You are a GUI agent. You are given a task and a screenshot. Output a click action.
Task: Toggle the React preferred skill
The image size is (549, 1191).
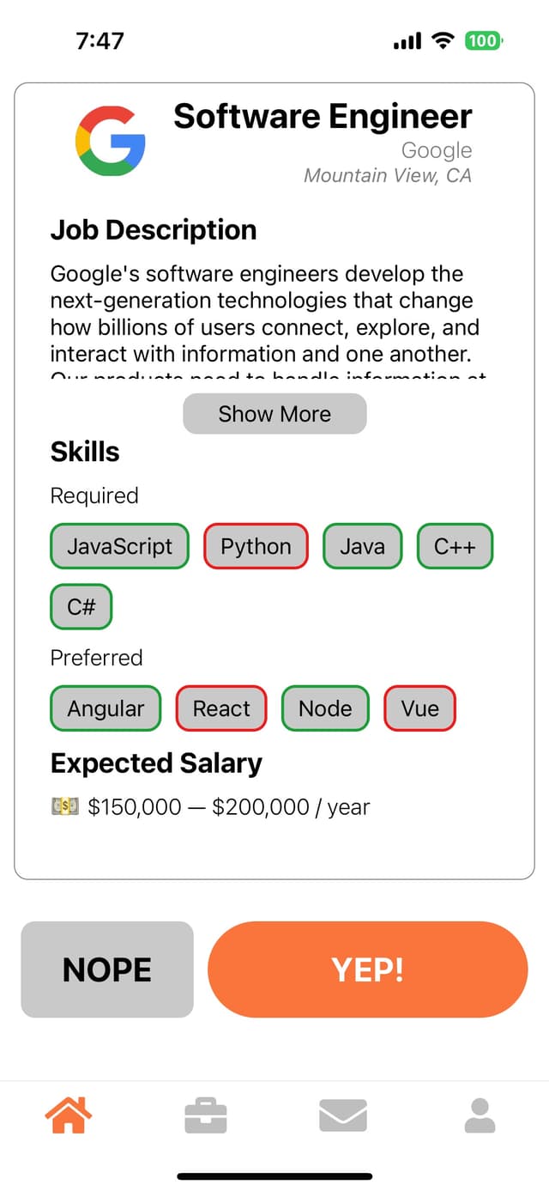221,708
